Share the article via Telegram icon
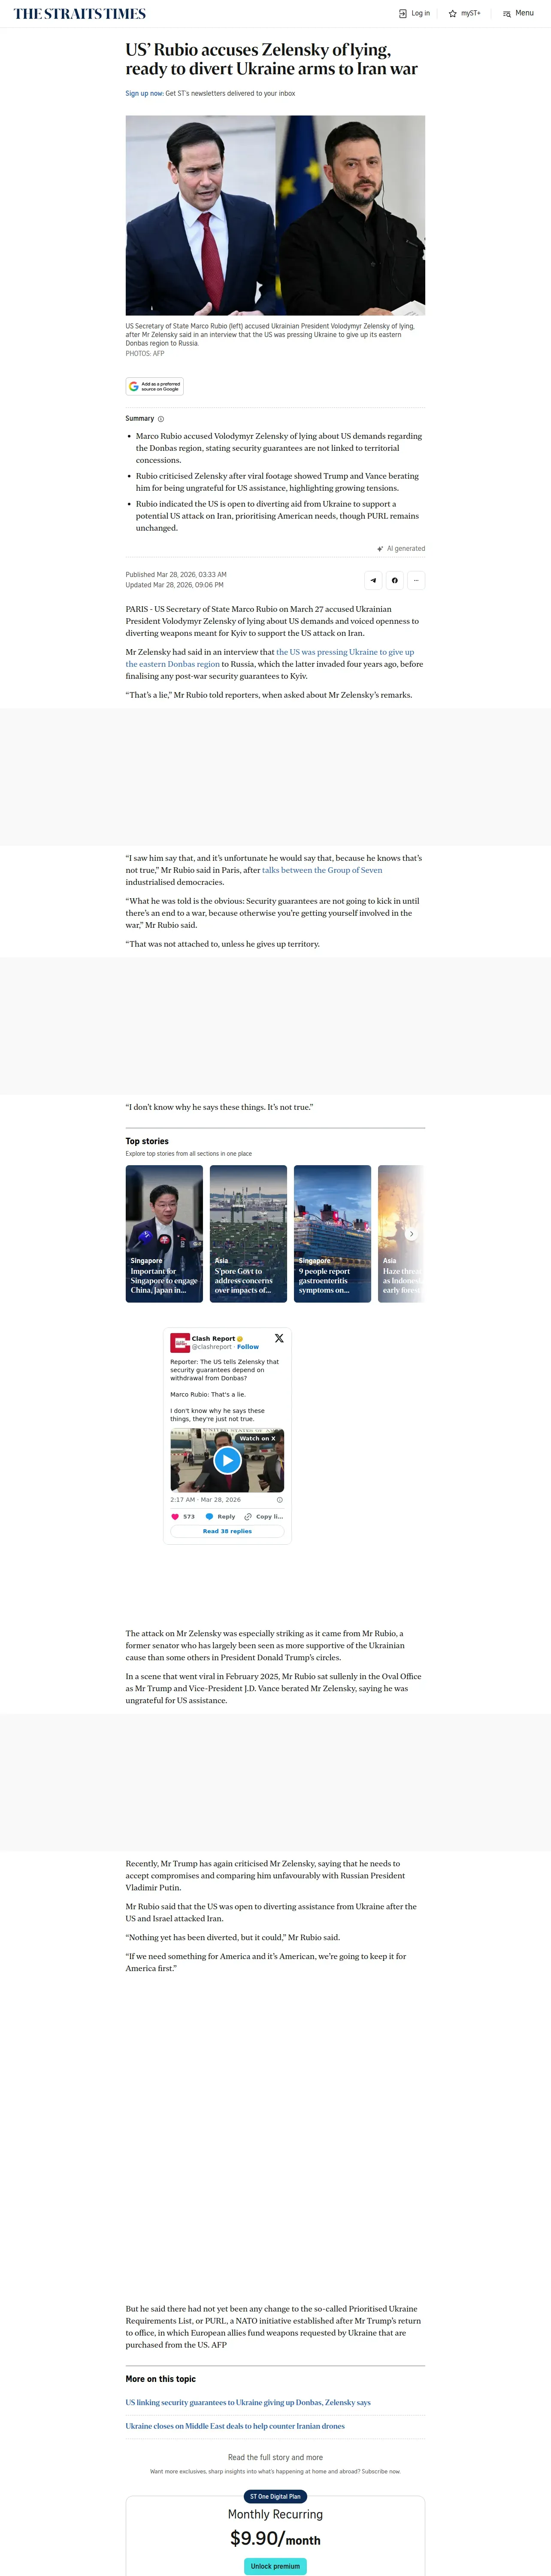 pos(373,580)
